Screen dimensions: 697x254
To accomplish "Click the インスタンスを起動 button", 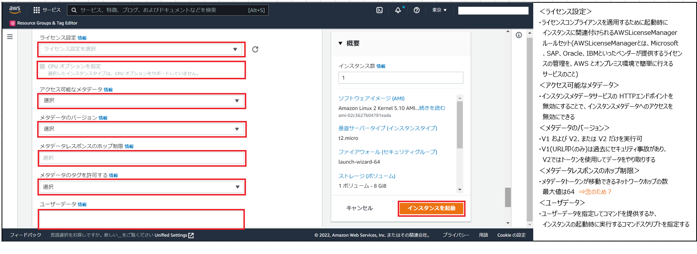I will click(431, 208).
